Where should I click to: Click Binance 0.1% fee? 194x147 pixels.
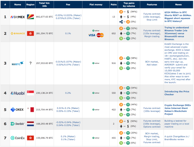click(68, 33)
